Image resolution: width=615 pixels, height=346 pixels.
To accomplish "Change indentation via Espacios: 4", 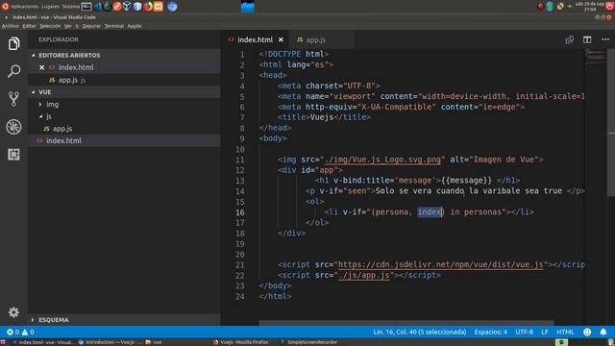I will (x=490, y=332).
